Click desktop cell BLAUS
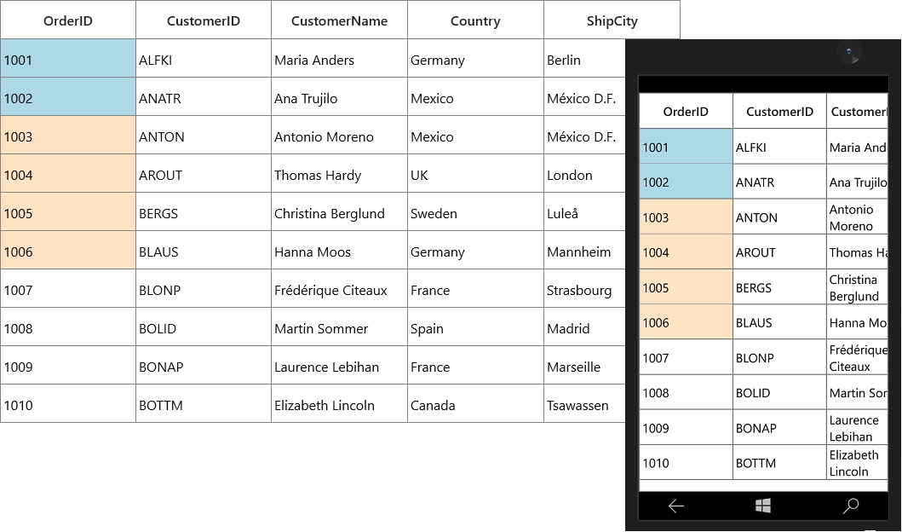The image size is (902, 532). [204, 251]
